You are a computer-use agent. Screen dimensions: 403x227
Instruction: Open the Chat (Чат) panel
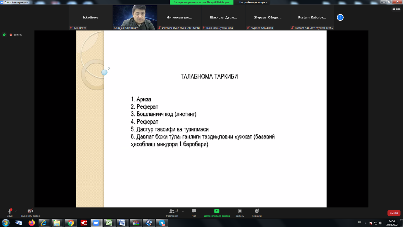tap(194, 212)
